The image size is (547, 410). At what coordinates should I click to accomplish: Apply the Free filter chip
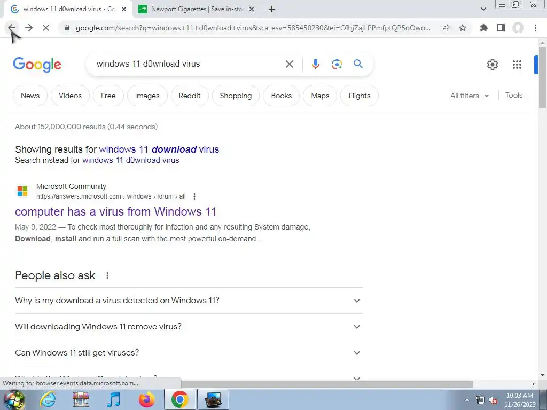(108, 96)
